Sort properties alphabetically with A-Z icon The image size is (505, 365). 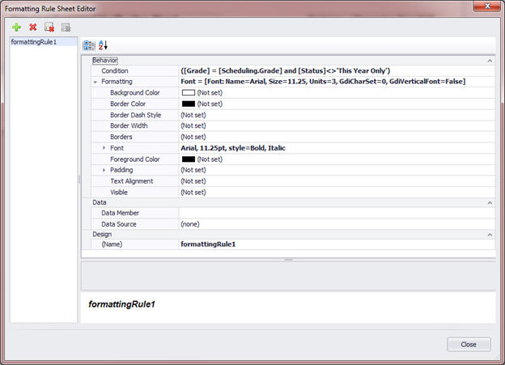tap(103, 45)
